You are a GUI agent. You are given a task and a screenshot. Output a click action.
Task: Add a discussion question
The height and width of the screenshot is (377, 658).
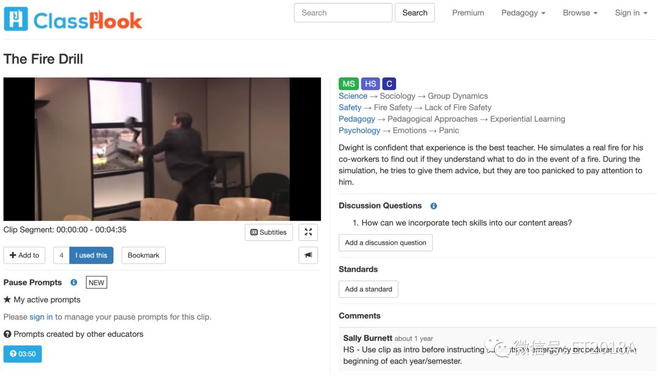point(386,243)
